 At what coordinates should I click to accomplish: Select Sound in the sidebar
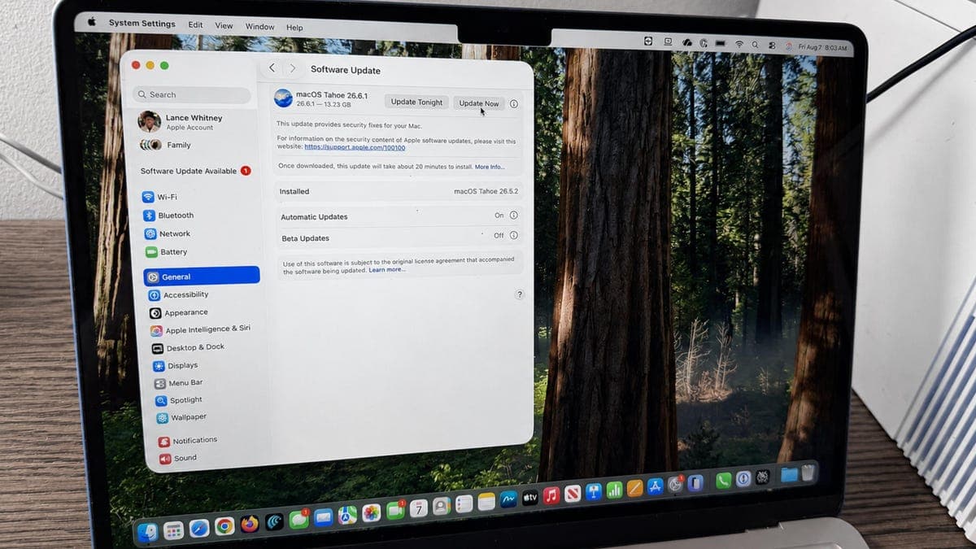coord(178,458)
